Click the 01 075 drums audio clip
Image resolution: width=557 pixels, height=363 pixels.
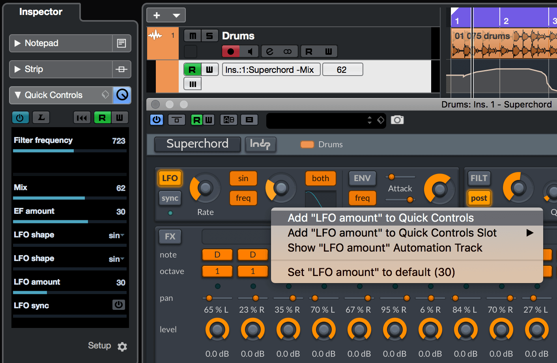point(504,43)
